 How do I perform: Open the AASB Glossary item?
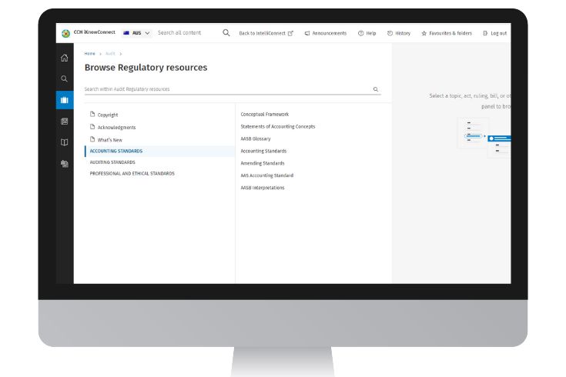[x=256, y=139]
